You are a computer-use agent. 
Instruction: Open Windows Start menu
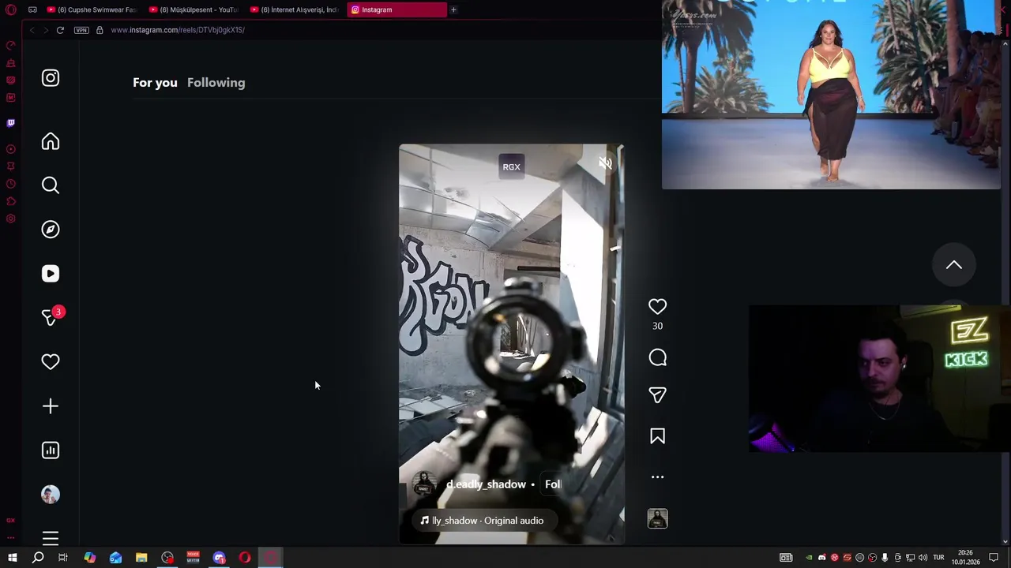tap(12, 558)
